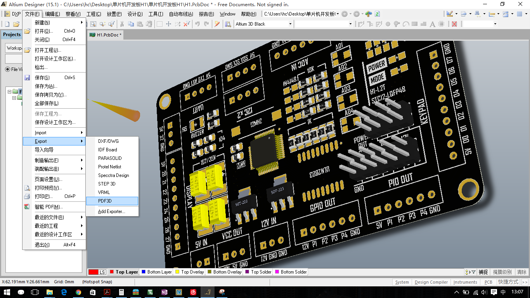This screenshot has height=298, width=530.
Task: Click the grid settings icon
Action: point(520,14)
